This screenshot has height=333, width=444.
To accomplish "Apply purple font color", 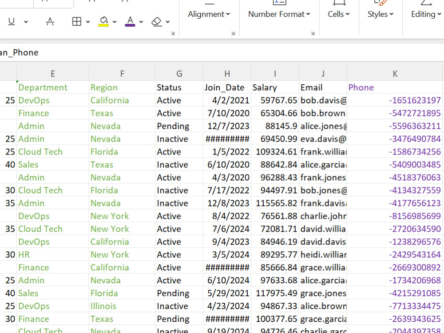I will pyautogui.click(x=130, y=21).
